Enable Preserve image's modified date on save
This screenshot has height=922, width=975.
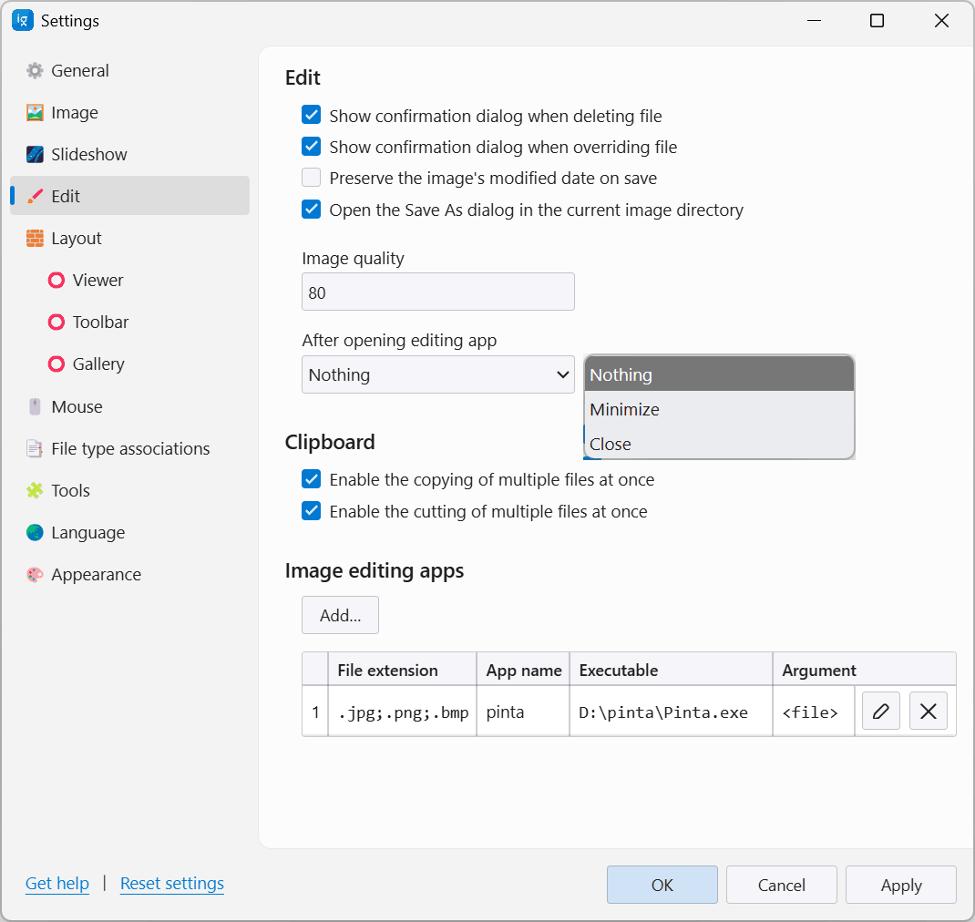(312, 178)
